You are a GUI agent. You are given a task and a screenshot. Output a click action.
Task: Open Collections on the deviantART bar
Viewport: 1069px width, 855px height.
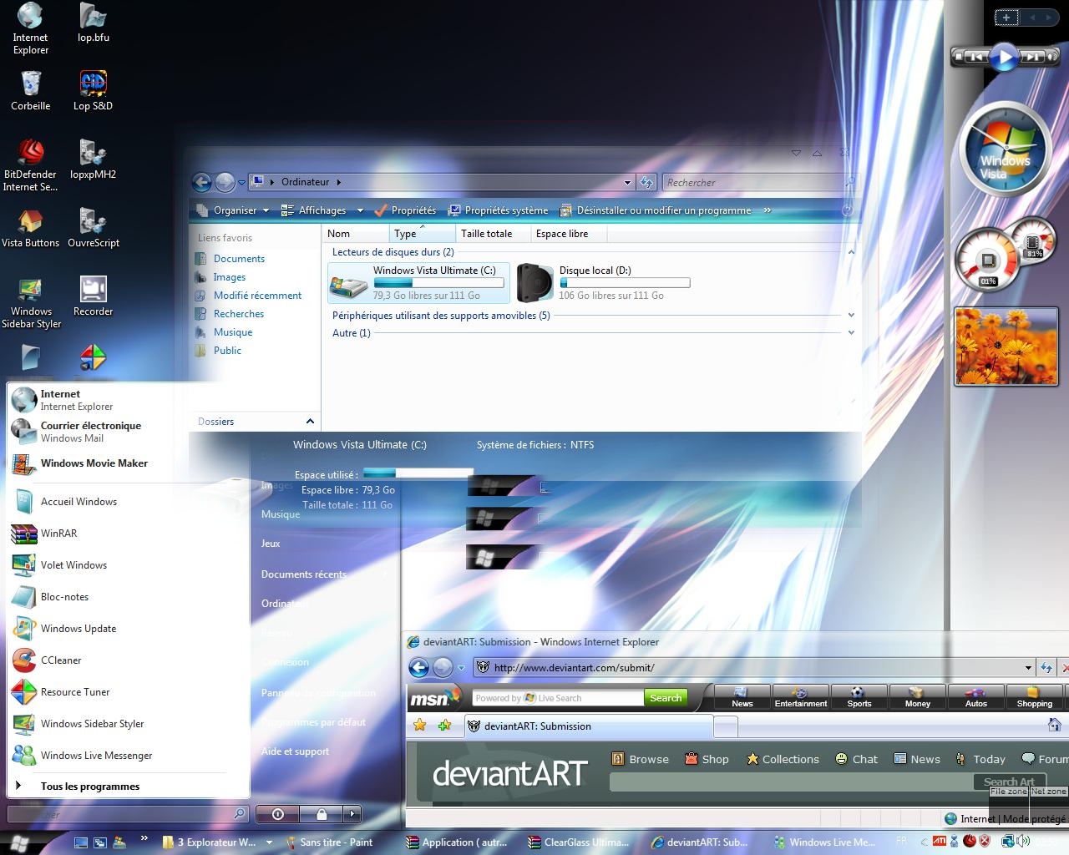pyautogui.click(x=783, y=759)
